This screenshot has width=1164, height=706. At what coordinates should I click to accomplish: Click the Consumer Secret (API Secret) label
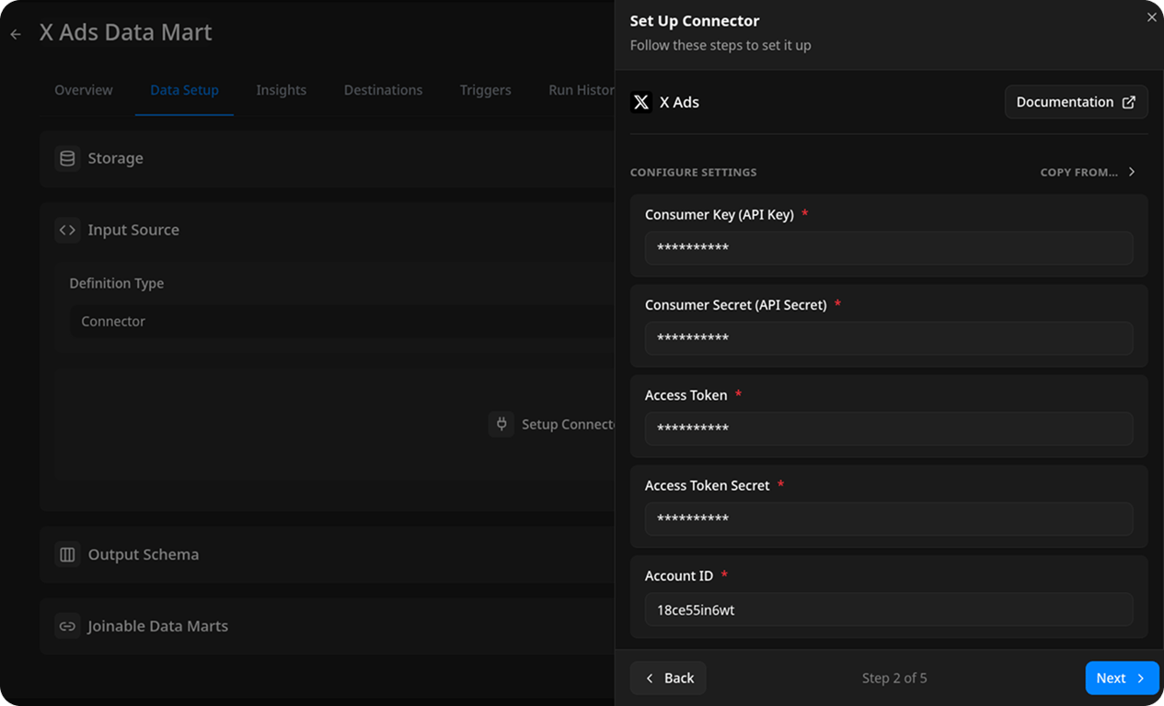tap(736, 304)
